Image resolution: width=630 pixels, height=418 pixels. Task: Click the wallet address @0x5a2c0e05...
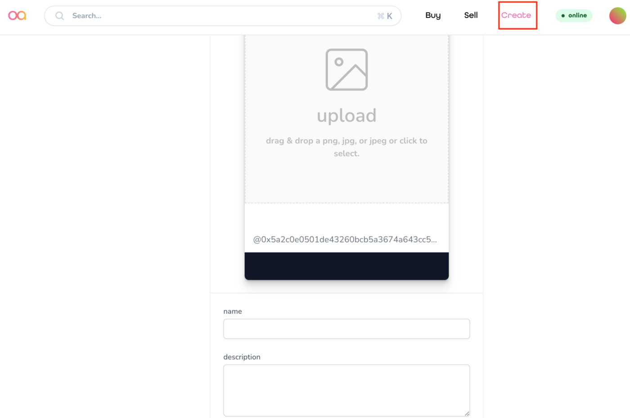point(345,239)
